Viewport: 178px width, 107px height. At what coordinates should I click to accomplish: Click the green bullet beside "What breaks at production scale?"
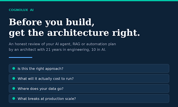[14, 98]
